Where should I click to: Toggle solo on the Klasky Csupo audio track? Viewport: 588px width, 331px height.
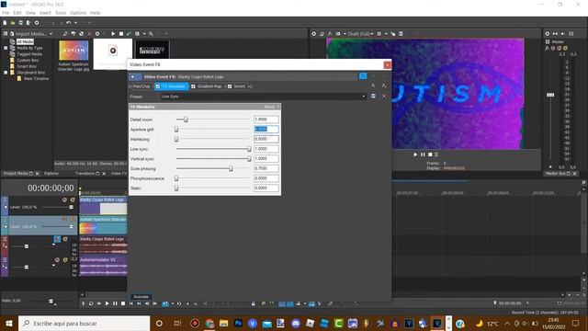coord(65,239)
